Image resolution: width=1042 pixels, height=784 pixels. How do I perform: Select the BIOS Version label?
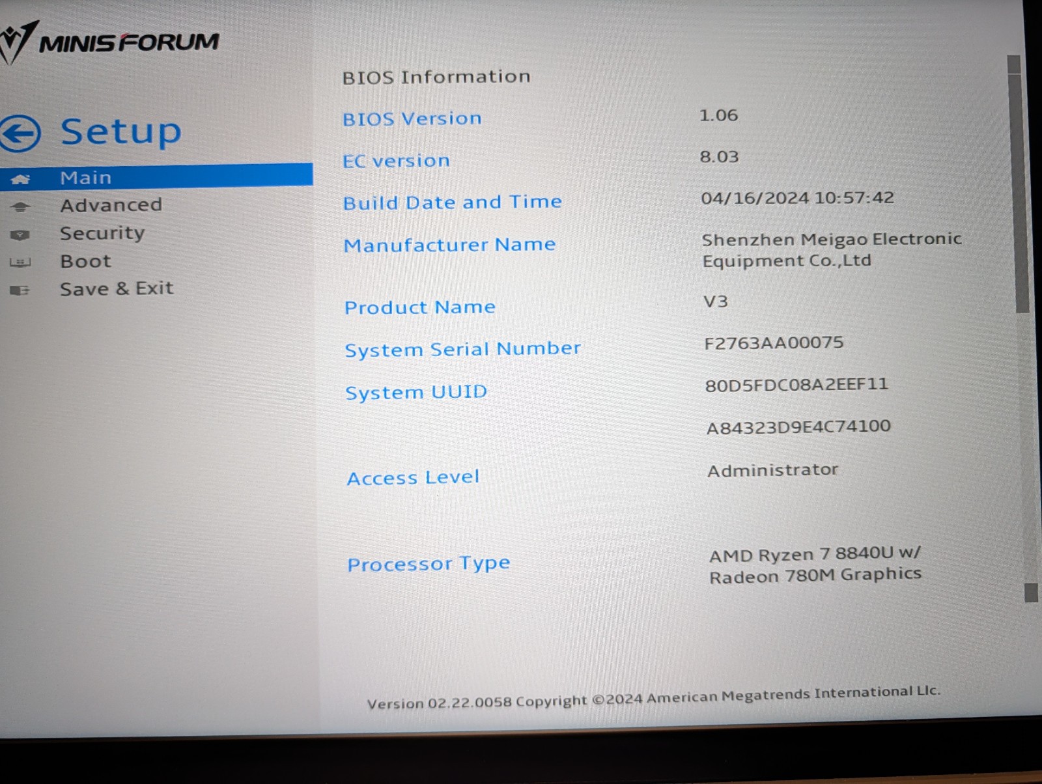412,119
